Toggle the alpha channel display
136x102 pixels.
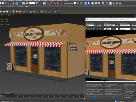point(112,29)
